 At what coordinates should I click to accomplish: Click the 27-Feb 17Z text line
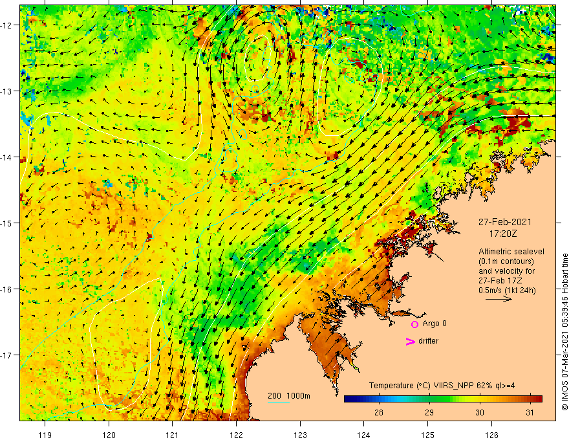(x=500, y=281)
